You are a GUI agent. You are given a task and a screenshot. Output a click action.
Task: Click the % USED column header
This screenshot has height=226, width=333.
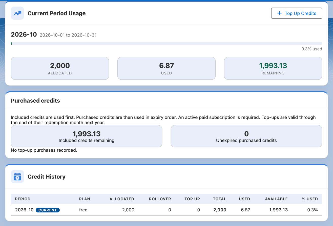(310, 199)
